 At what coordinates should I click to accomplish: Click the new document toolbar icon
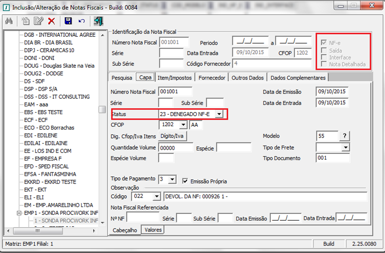pos(25,21)
